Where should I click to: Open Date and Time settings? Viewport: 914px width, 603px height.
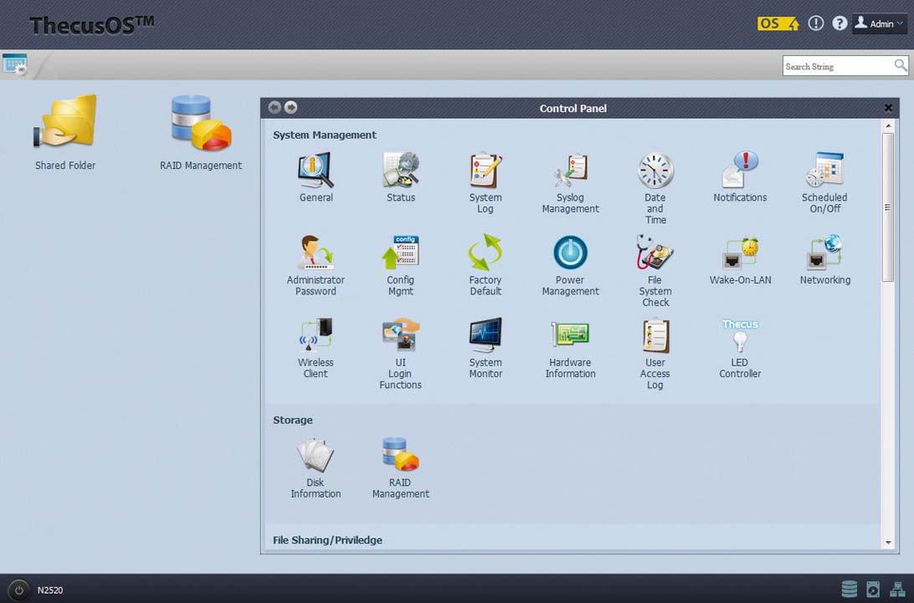655,170
